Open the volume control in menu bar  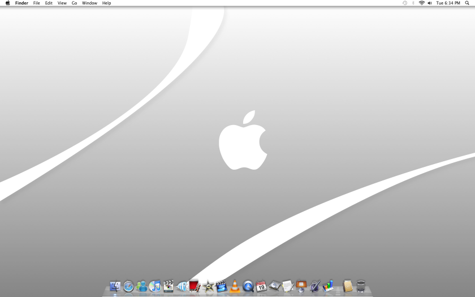point(430,3)
